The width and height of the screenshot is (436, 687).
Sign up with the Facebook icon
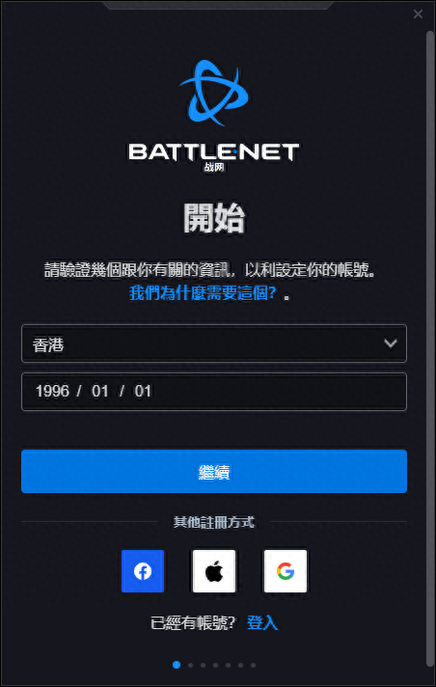(x=143, y=571)
